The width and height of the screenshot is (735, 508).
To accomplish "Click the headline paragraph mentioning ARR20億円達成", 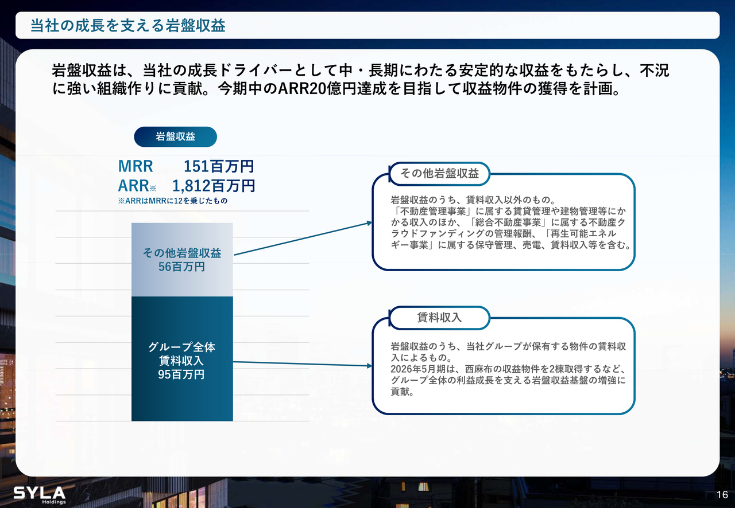I will click(x=360, y=81).
